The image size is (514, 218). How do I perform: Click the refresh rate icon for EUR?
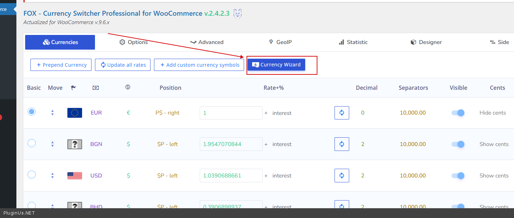(x=342, y=113)
